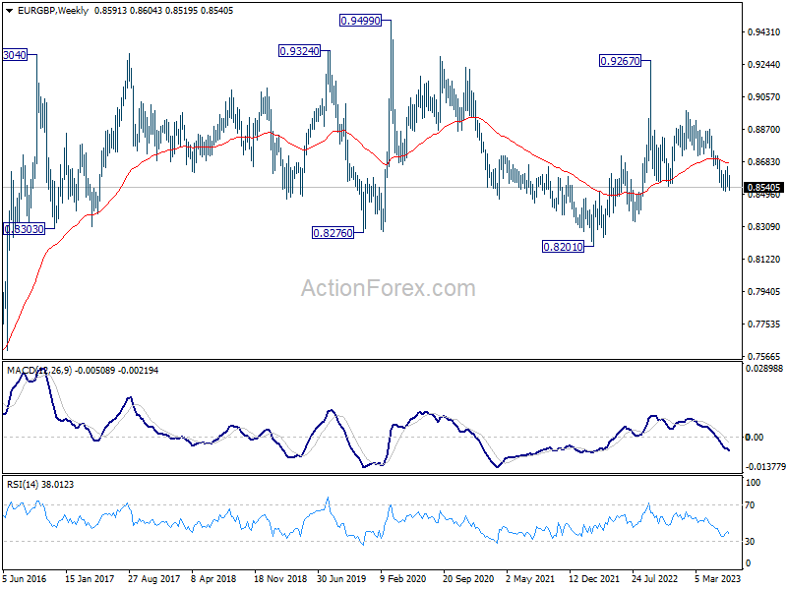
Task: Click the 20 Sep 2020 date label
Action: click(468, 578)
